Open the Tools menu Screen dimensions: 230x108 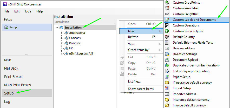pyautogui.click(x=28, y=11)
